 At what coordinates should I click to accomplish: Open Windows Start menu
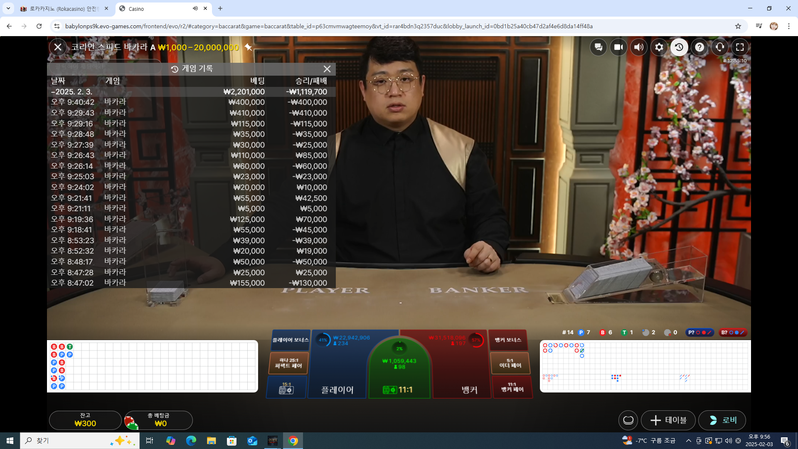coord(10,441)
